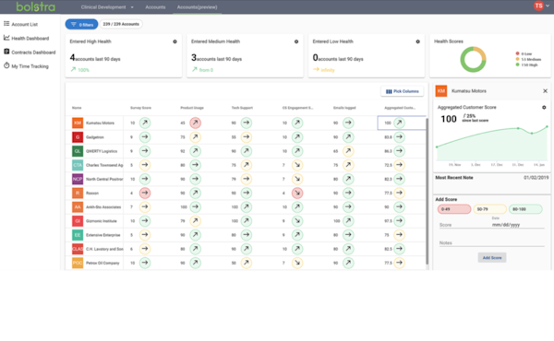
Task: Click the Health Scores donut chart
Action: tap(473, 59)
